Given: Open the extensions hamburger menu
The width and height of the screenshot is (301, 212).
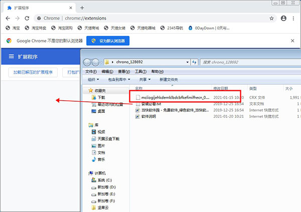Looking at the screenshot, I should pyautogui.click(x=11, y=57).
